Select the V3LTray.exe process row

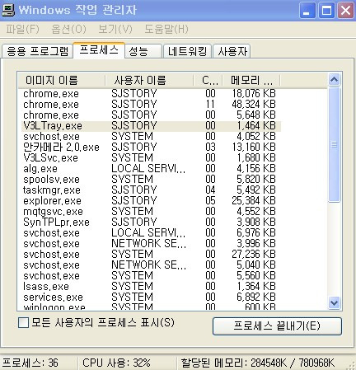click(150, 126)
